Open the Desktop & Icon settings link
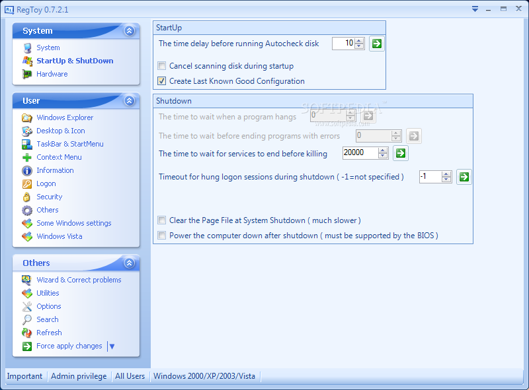529x390 pixels. [61, 131]
